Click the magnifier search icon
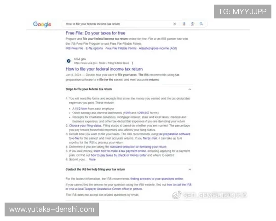 pyautogui.click(x=201, y=24)
